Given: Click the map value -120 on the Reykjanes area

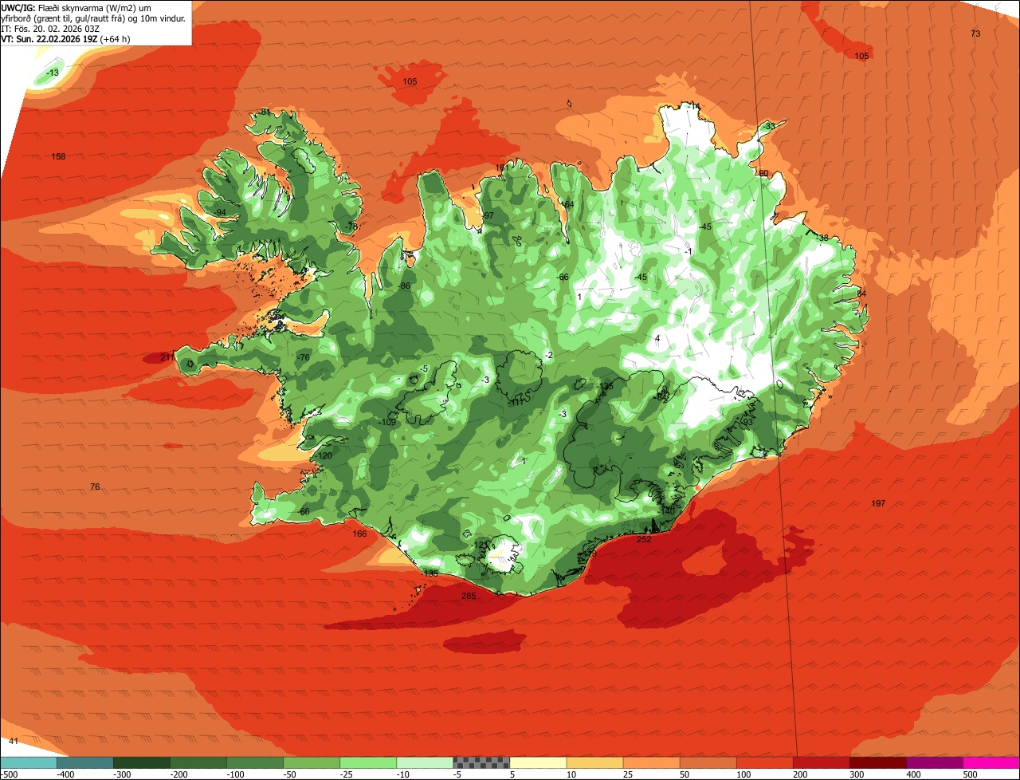Looking at the screenshot, I should 323,455.
